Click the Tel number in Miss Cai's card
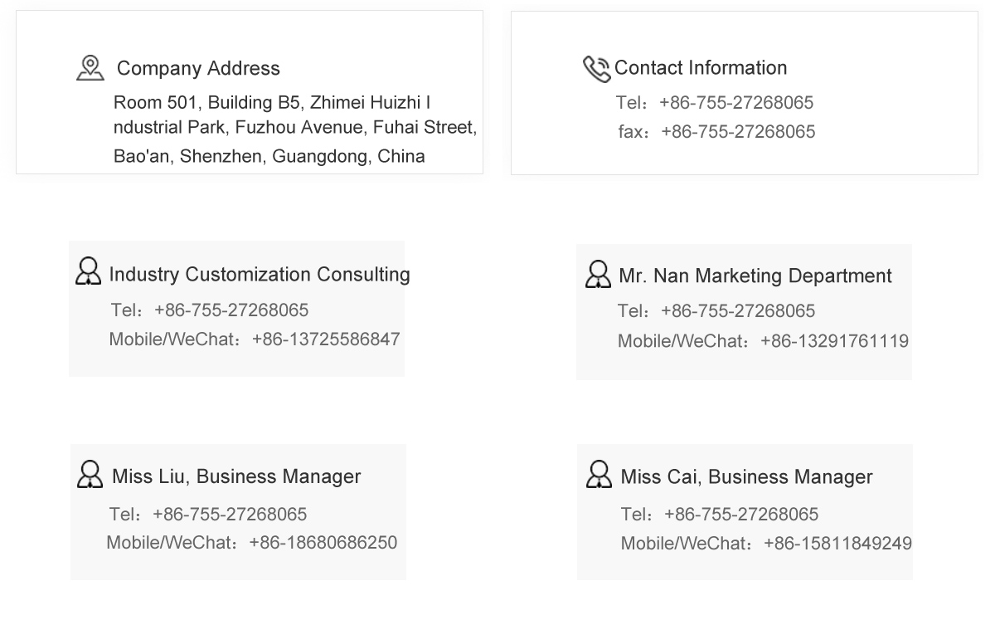The image size is (1000, 620). (x=740, y=515)
